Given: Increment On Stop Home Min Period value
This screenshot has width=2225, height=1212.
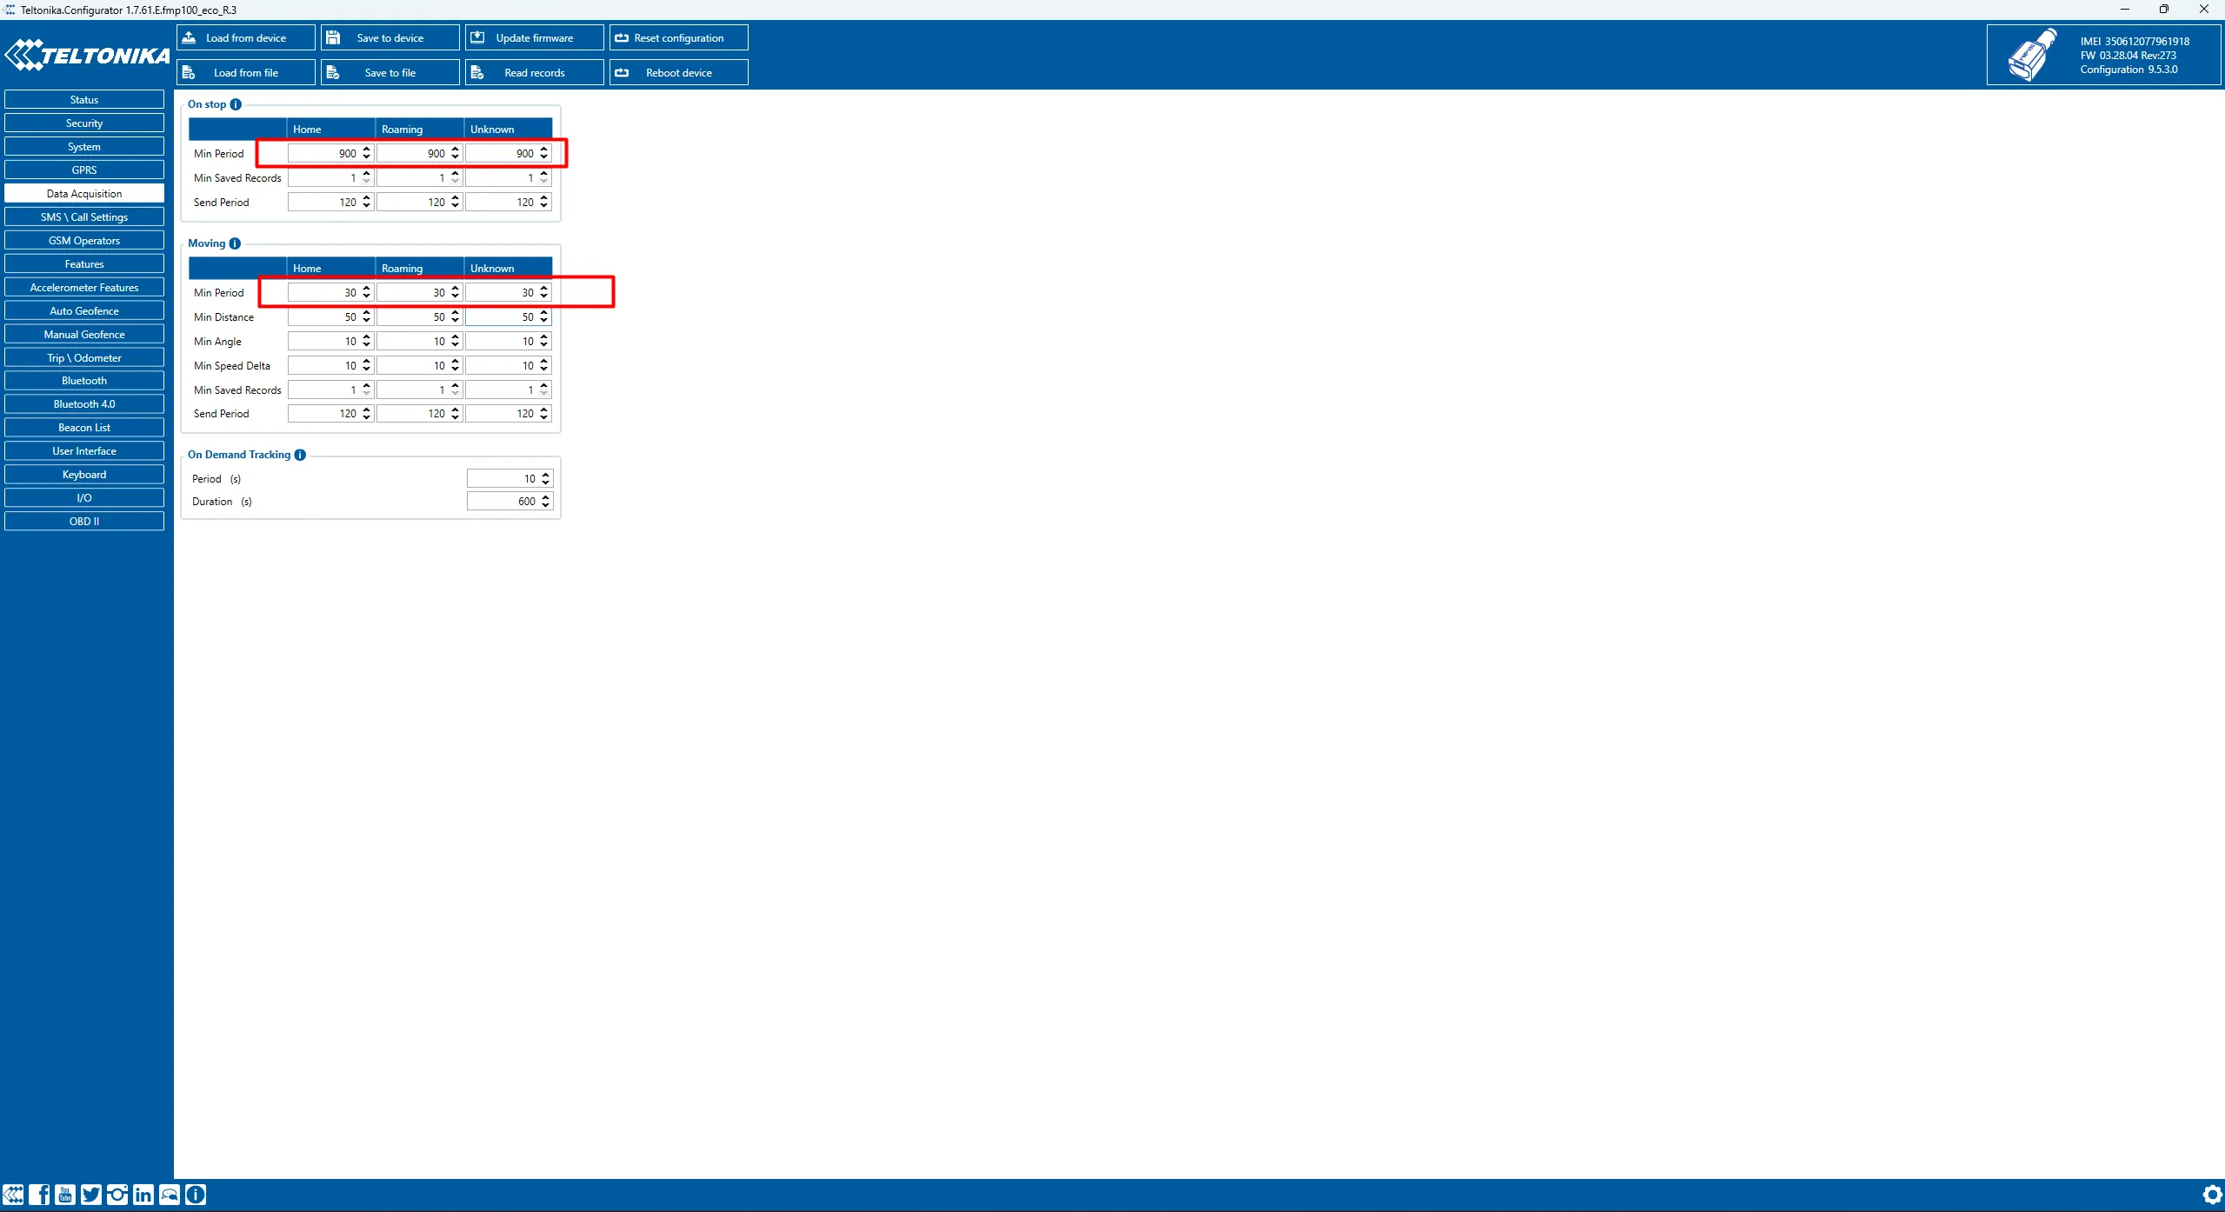Looking at the screenshot, I should [x=367, y=148].
